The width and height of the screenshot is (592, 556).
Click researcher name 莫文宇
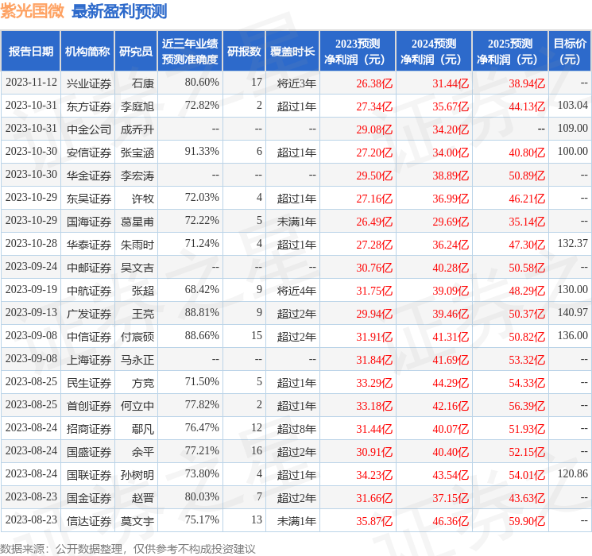pos(137,521)
